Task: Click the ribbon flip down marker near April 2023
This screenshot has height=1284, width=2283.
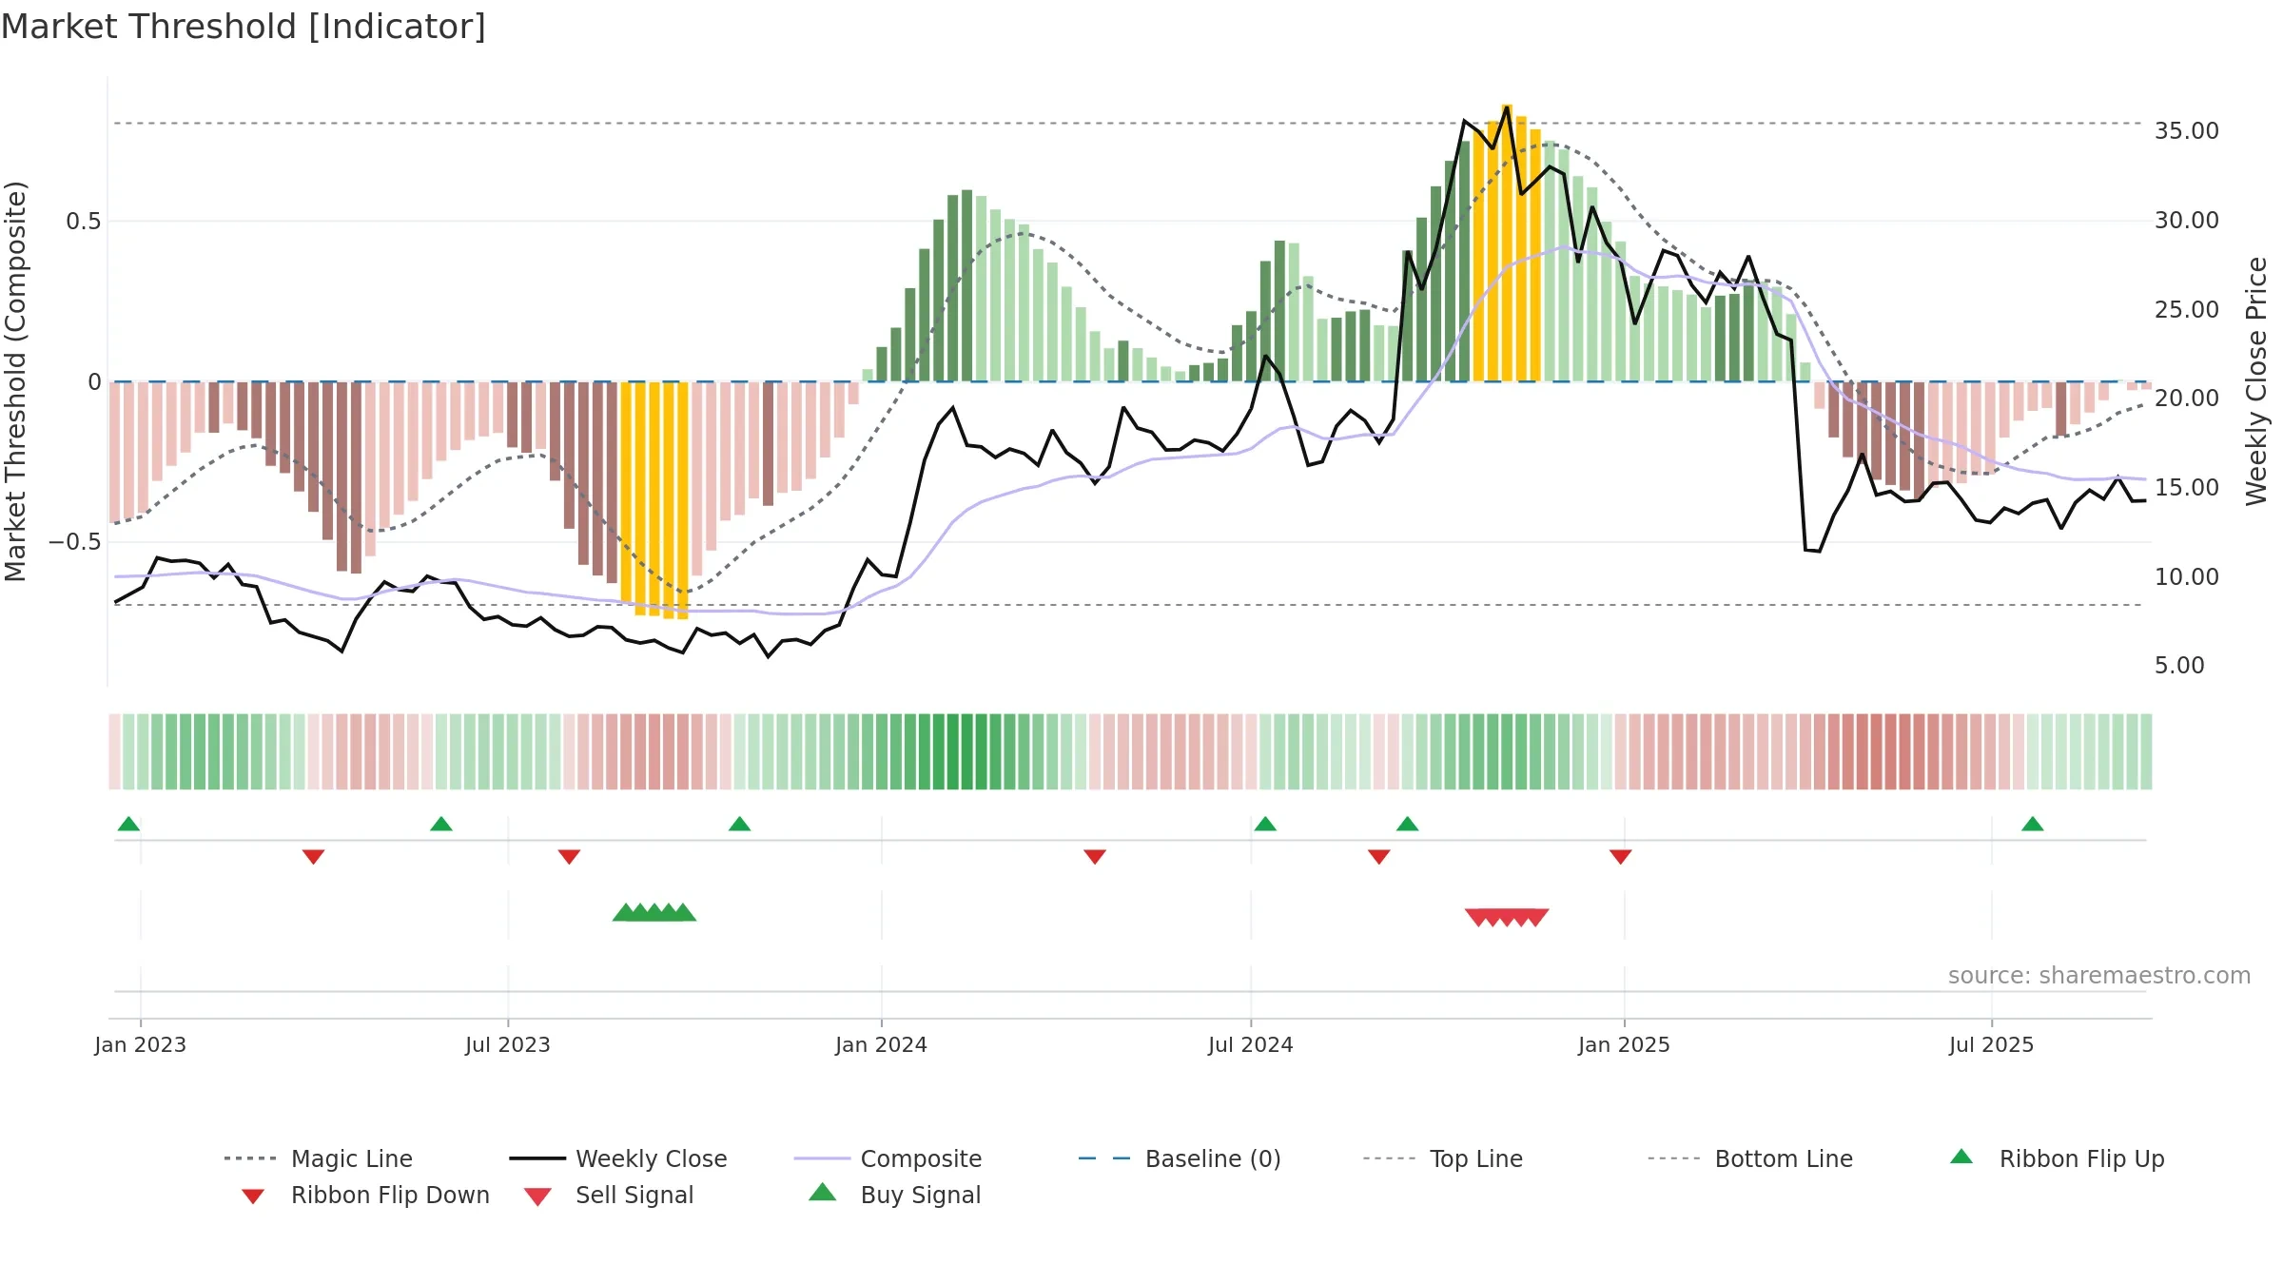Action: [314, 857]
